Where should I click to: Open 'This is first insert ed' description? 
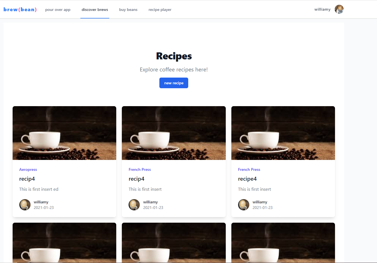tap(39, 189)
